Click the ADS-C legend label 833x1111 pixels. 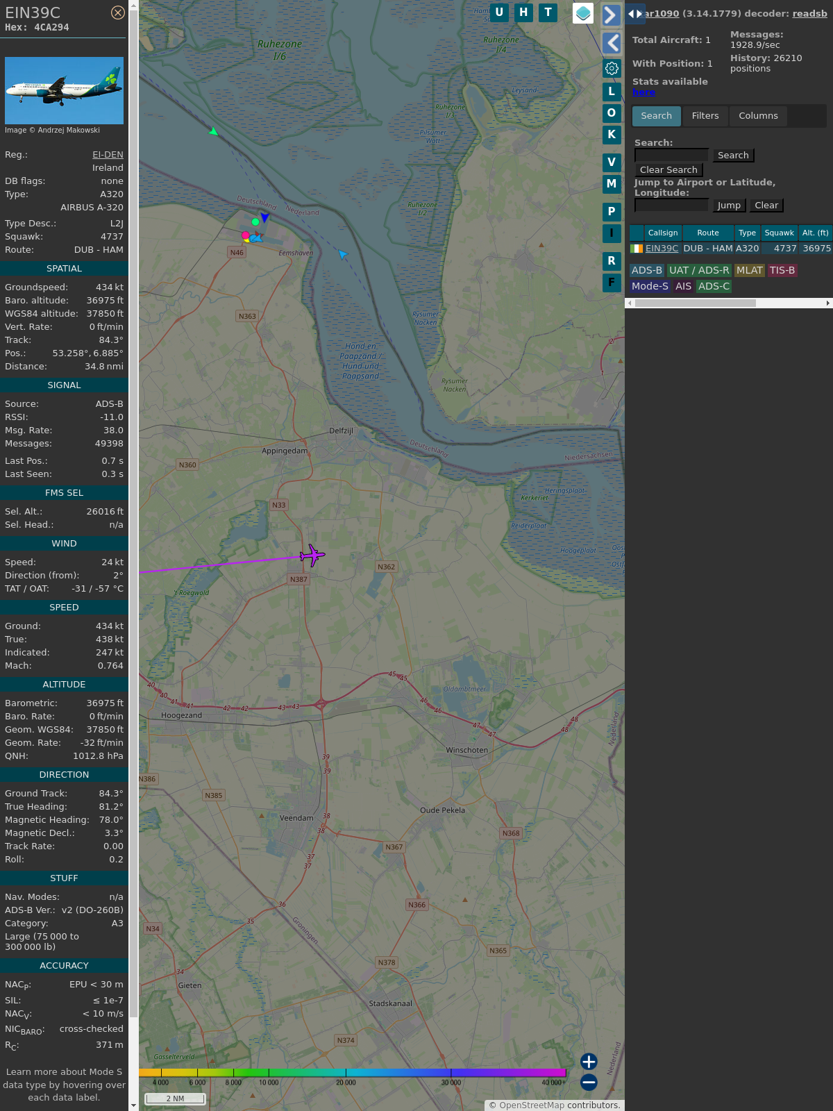(714, 286)
